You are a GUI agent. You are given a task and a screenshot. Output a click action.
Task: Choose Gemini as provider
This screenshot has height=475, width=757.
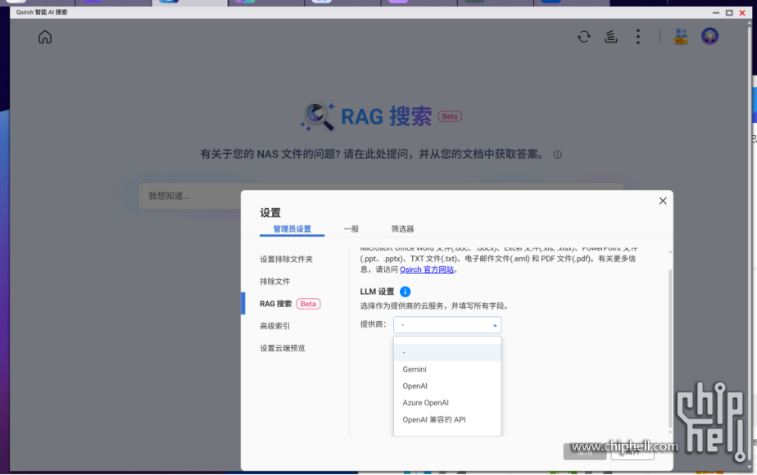click(447, 369)
